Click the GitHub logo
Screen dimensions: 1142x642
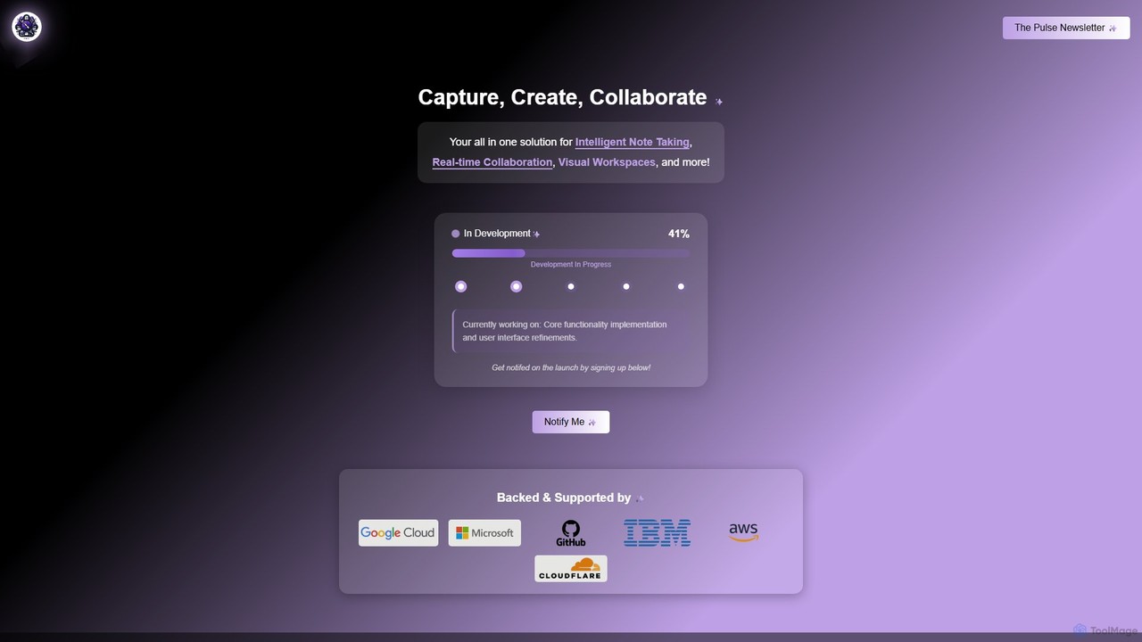[x=571, y=533]
